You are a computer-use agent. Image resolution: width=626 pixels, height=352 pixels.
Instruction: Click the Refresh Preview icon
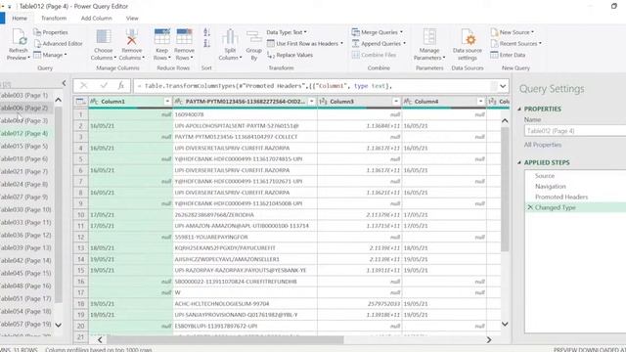click(x=19, y=37)
